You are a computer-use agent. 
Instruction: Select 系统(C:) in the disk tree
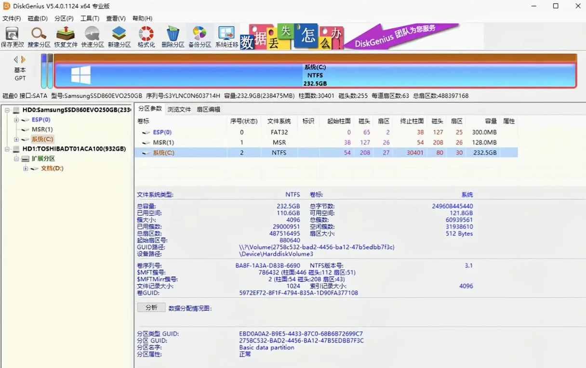[x=42, y=139]
